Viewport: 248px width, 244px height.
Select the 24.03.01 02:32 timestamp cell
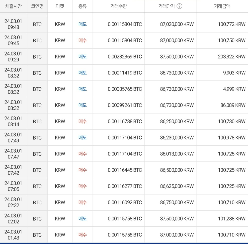coord(13,202)
